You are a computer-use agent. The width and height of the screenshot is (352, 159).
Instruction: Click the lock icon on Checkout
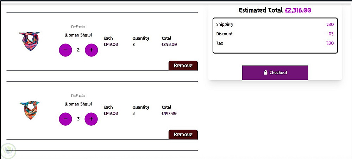click(266, 72)
